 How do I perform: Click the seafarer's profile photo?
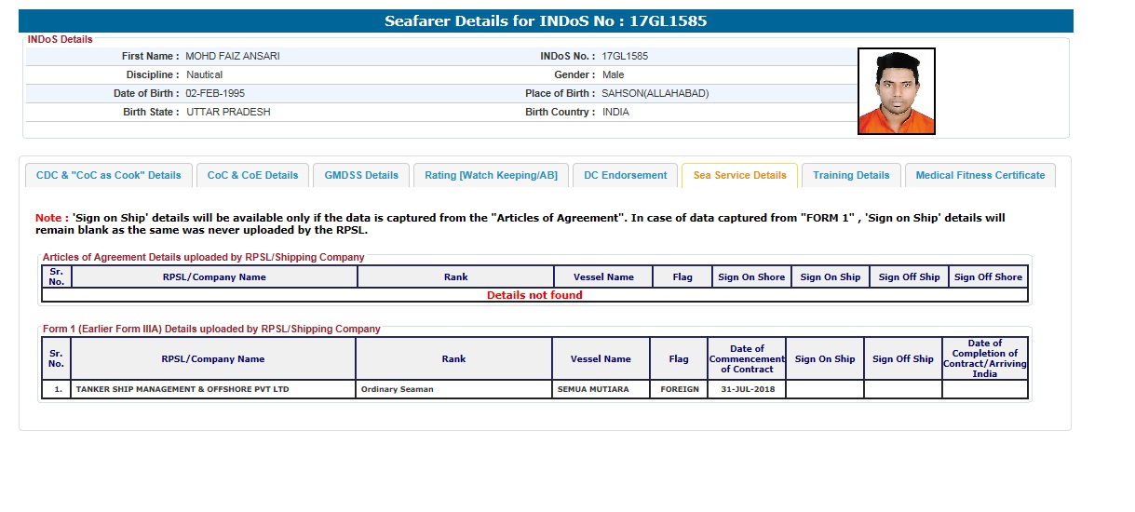(896, 91)
